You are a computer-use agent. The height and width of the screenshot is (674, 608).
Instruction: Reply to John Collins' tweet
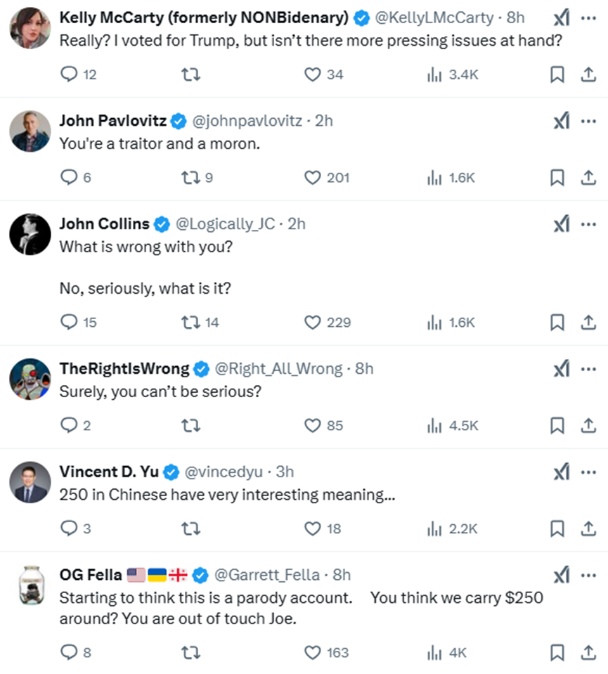69,323
